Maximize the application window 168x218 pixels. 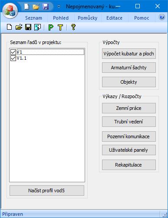(x=138, y=6)
